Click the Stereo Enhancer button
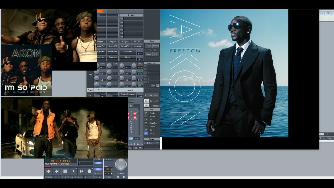 (x=128, y=94)
